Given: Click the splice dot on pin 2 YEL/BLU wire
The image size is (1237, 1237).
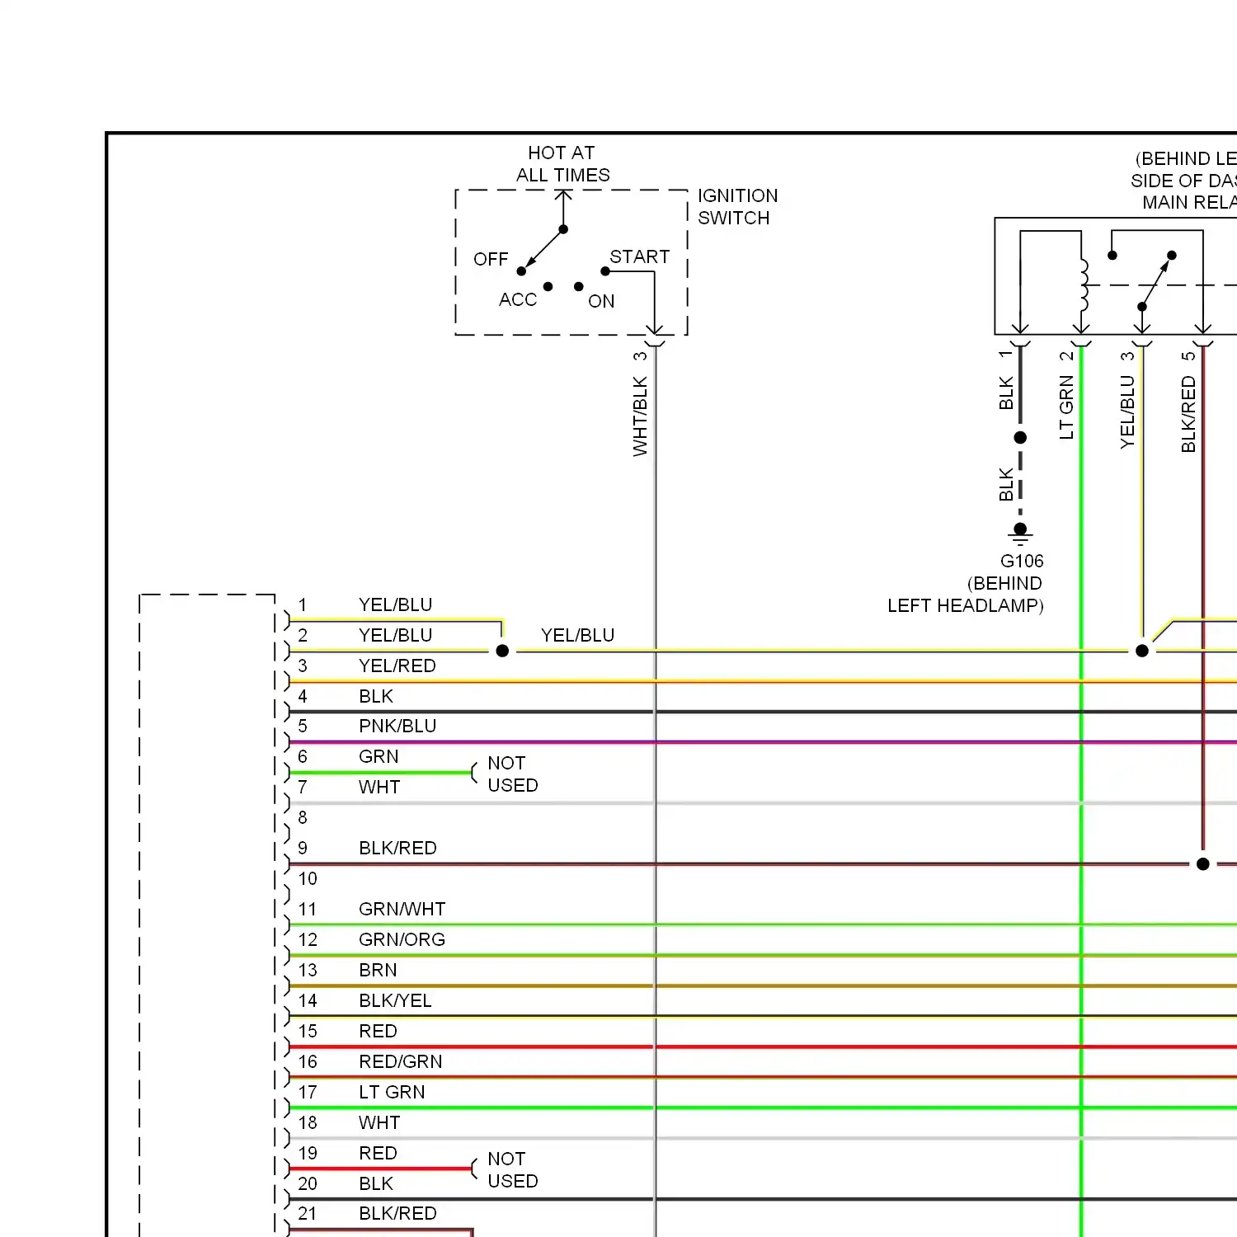Looking at the screenshot, I should click(502, 651).
